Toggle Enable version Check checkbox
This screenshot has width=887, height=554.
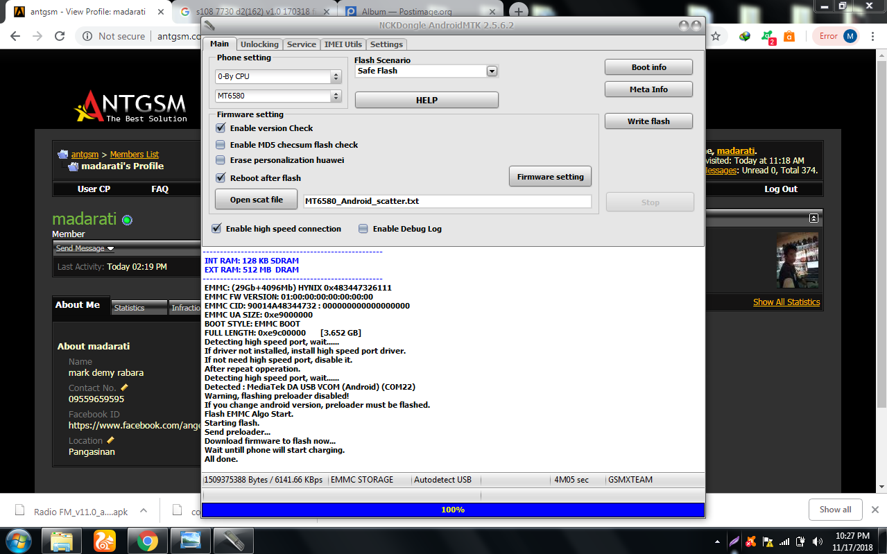click(x=221, y=128)
